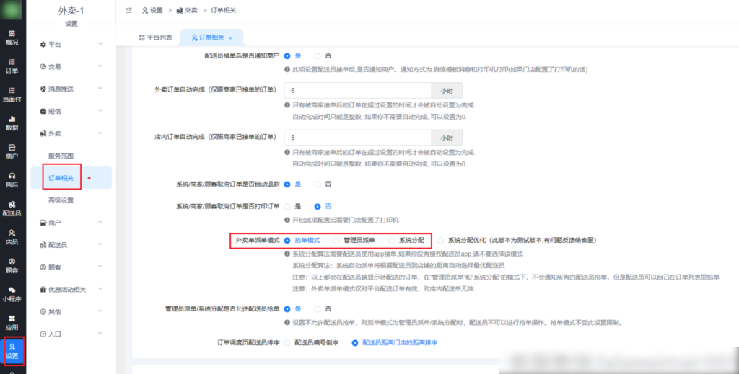The width and height of the screenshot is (739, 374).
Task: Click the gear icon next to 平台
Action: pyautogui.click(x=43, y=44)
